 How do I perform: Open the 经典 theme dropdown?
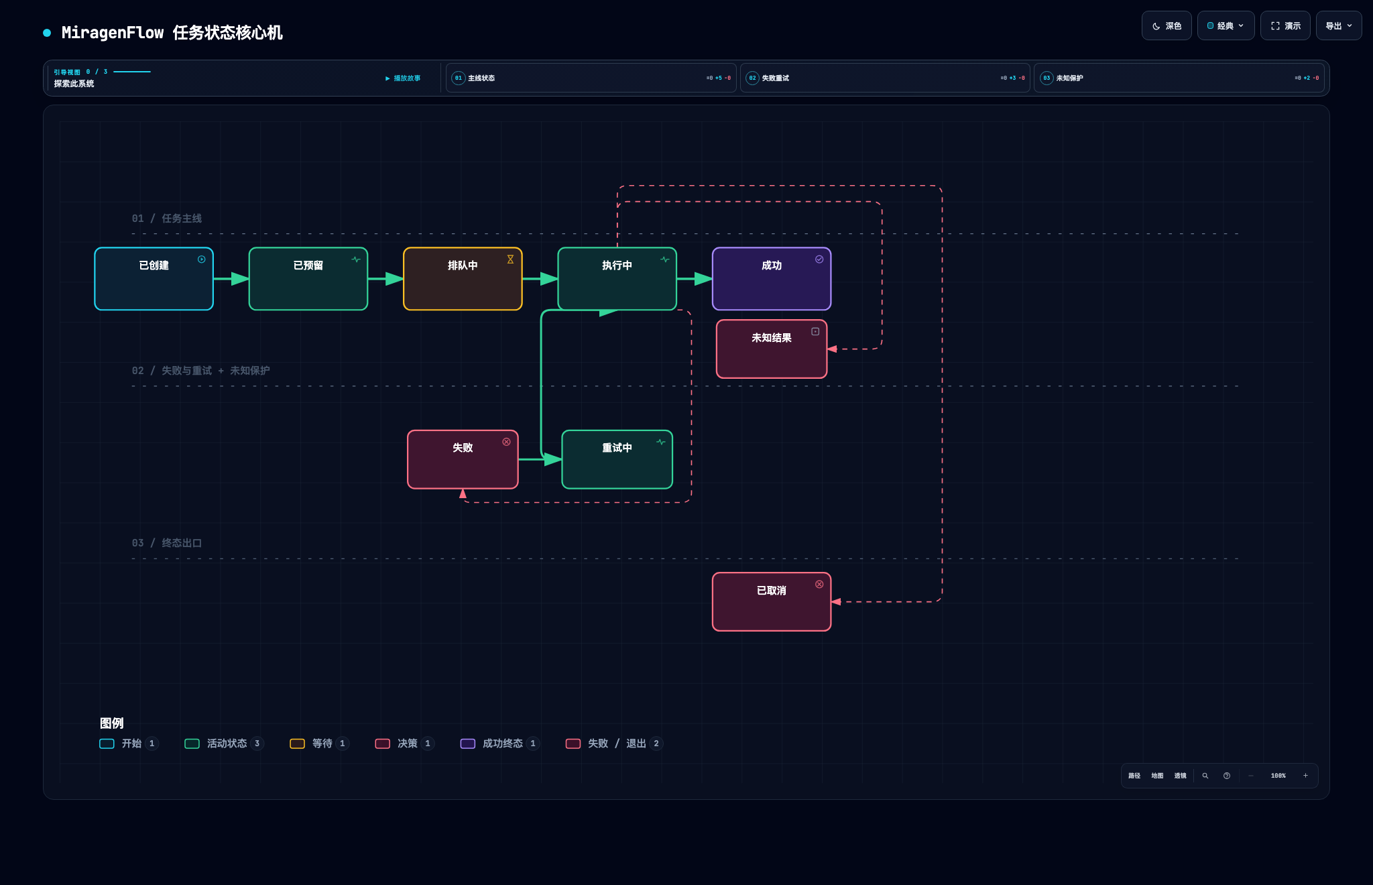(1226, 26)
